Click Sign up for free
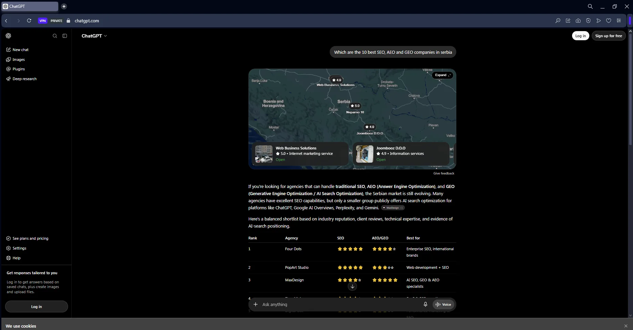 pyautogui.click(x=609, y=36)
